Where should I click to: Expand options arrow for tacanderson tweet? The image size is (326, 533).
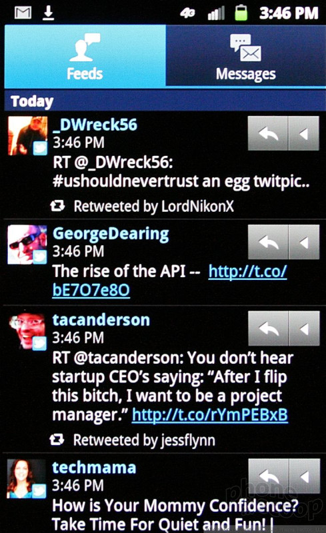pos(304,328)
